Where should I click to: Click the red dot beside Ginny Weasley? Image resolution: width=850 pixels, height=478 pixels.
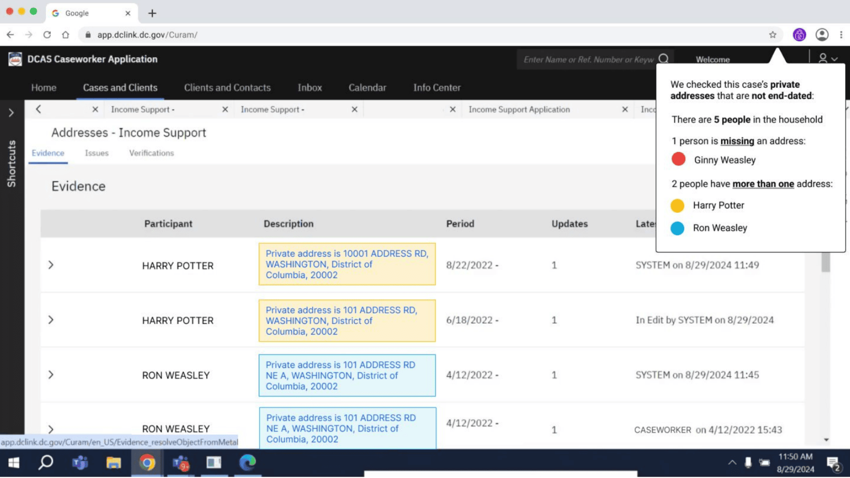678,159
